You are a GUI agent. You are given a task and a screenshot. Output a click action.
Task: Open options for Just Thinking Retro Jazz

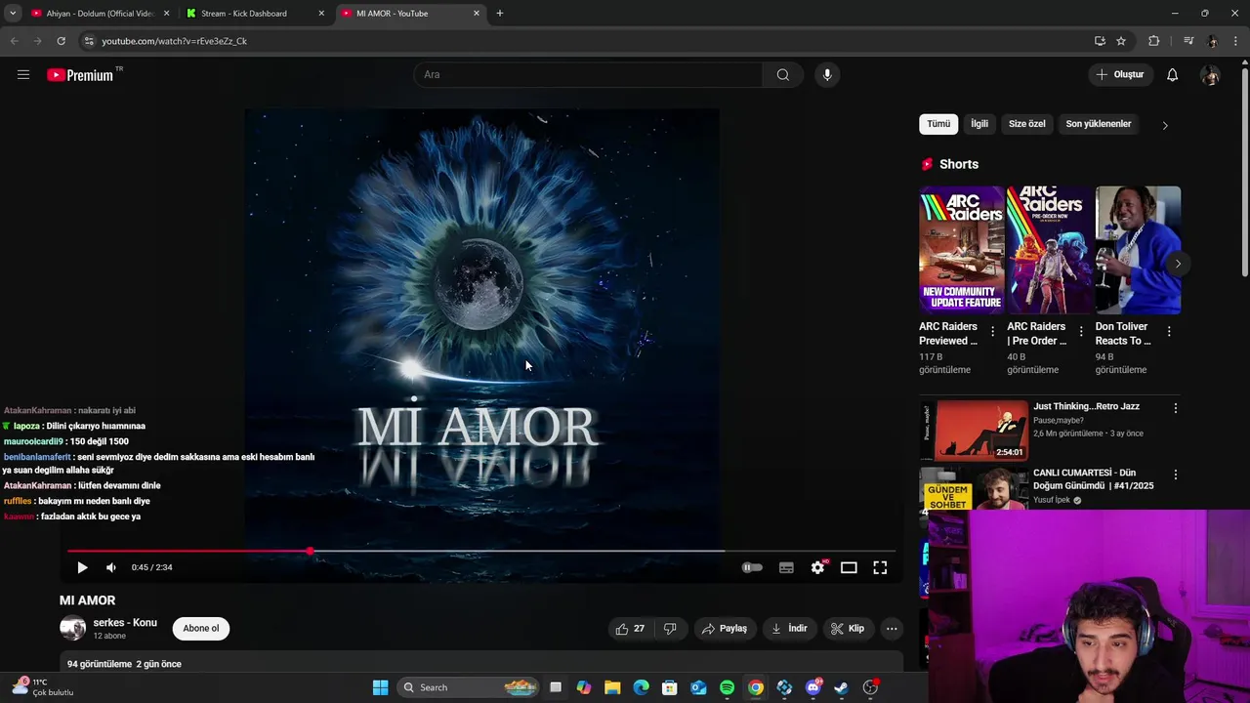[x=1176, y=408]
